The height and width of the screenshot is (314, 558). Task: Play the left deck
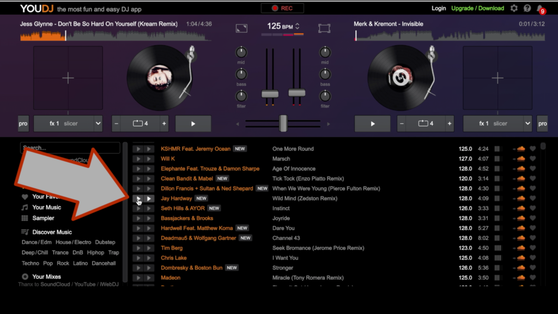point(193,124)
